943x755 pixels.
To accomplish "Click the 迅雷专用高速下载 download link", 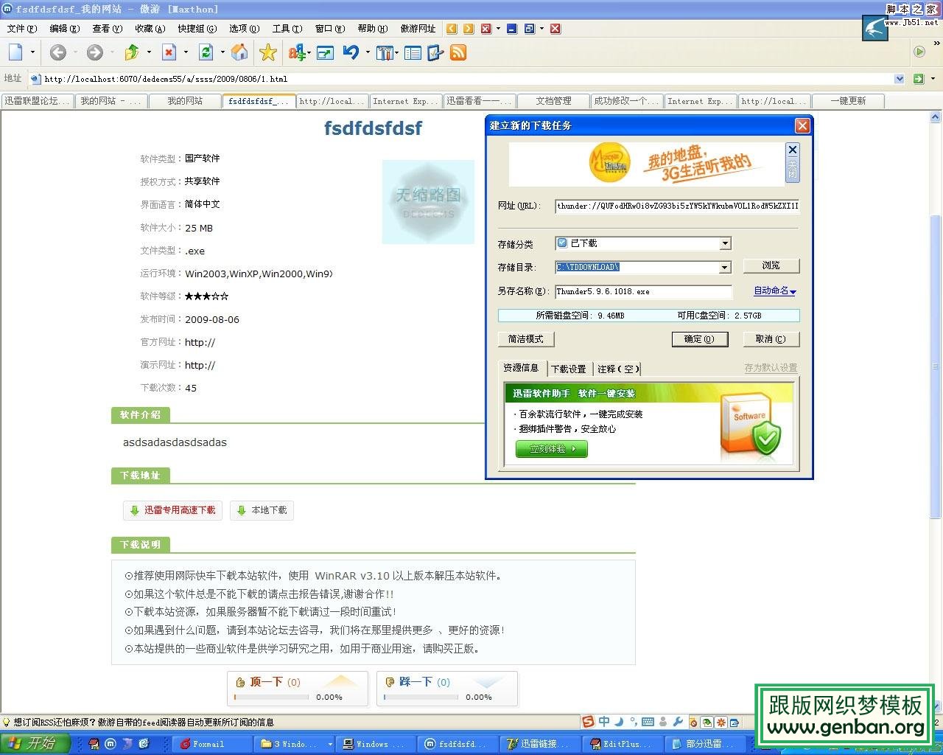I will coord(172,509).
